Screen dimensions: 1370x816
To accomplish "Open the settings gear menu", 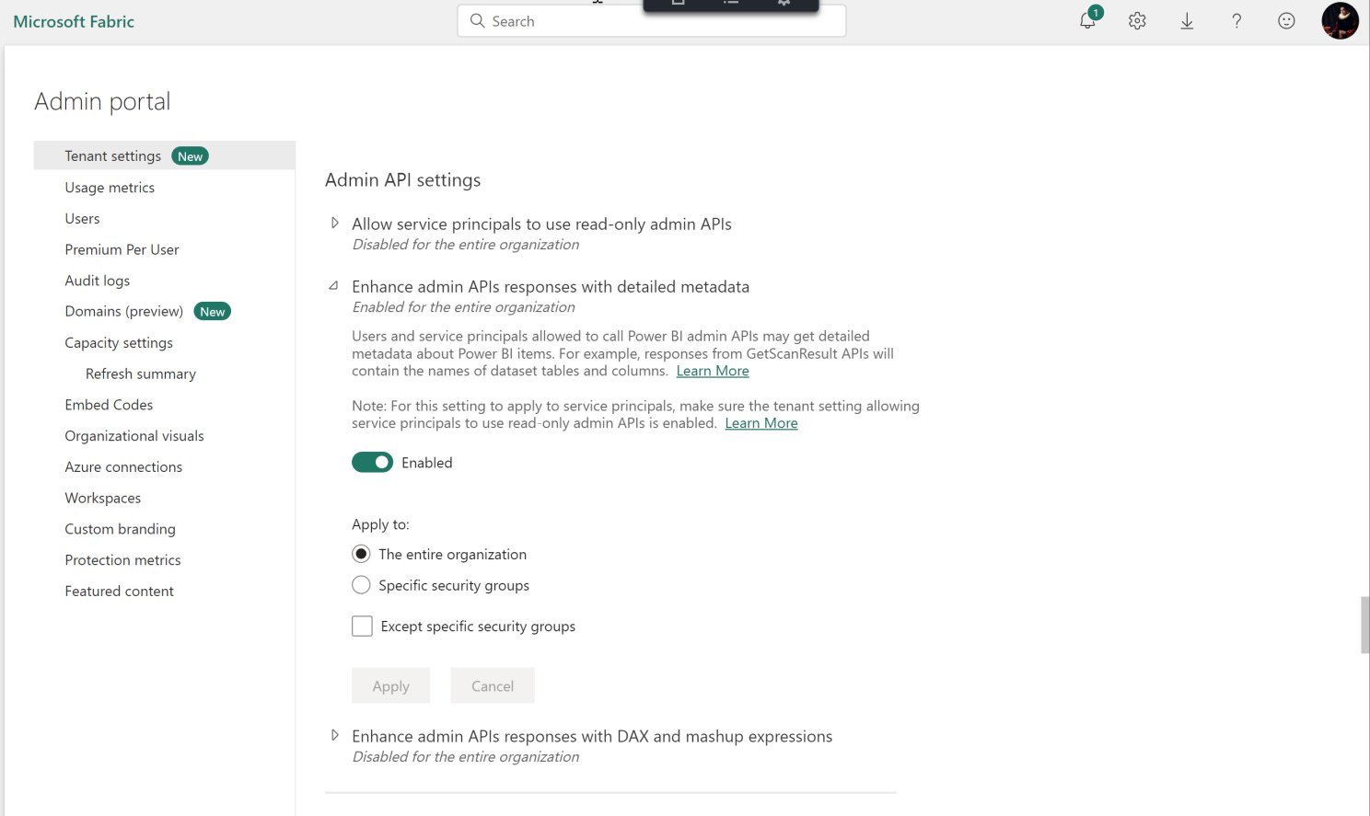I will (x=1137, y=20).
